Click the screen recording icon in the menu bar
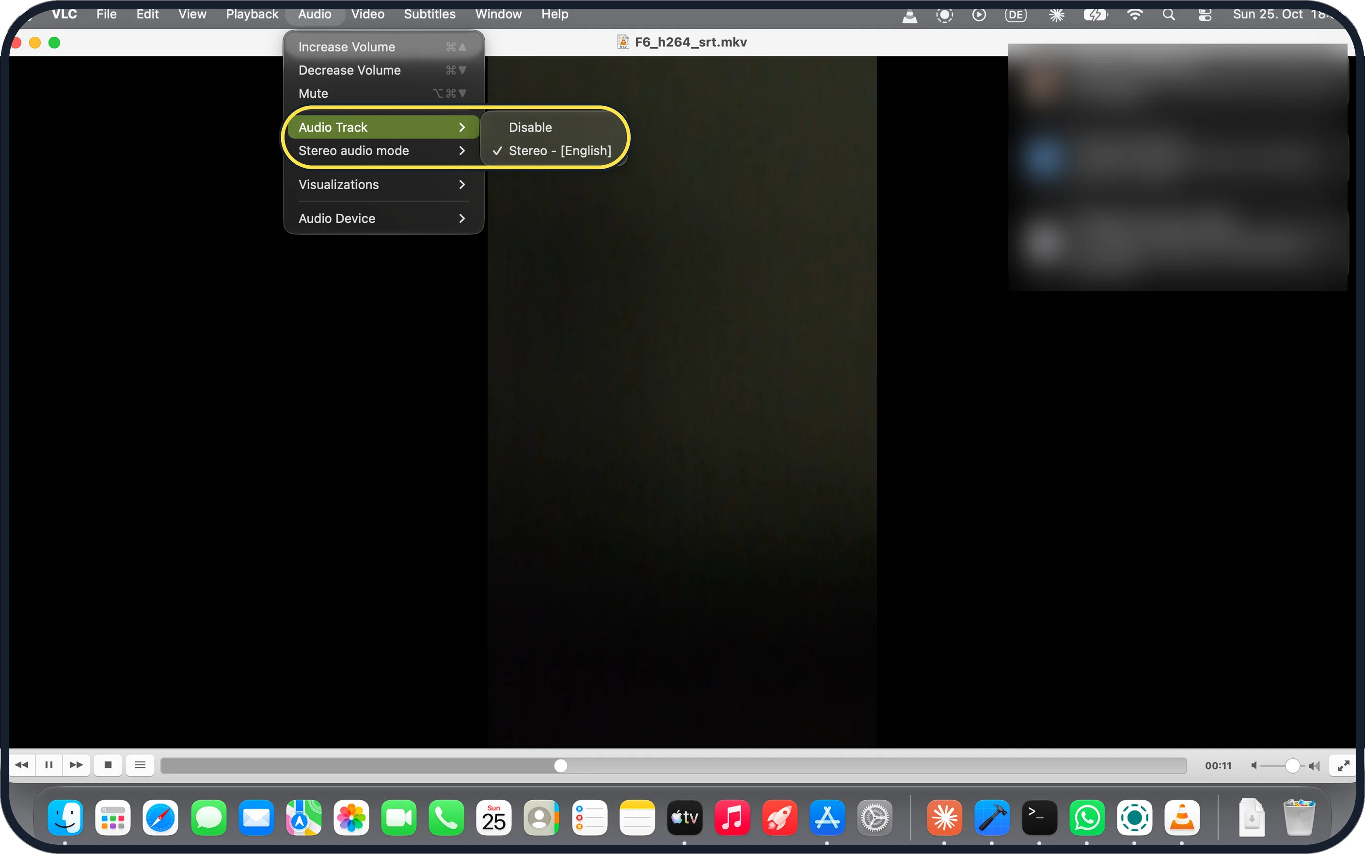This screenshot has width=1365, height=854. [x=944, y=15]
